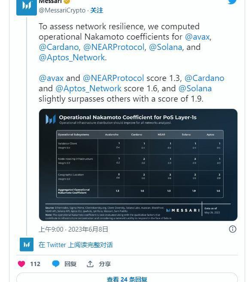Open @Solana mention before 'slightly surpasses'
The height and width of the screenshot is (282, 249).
[195, 89]
